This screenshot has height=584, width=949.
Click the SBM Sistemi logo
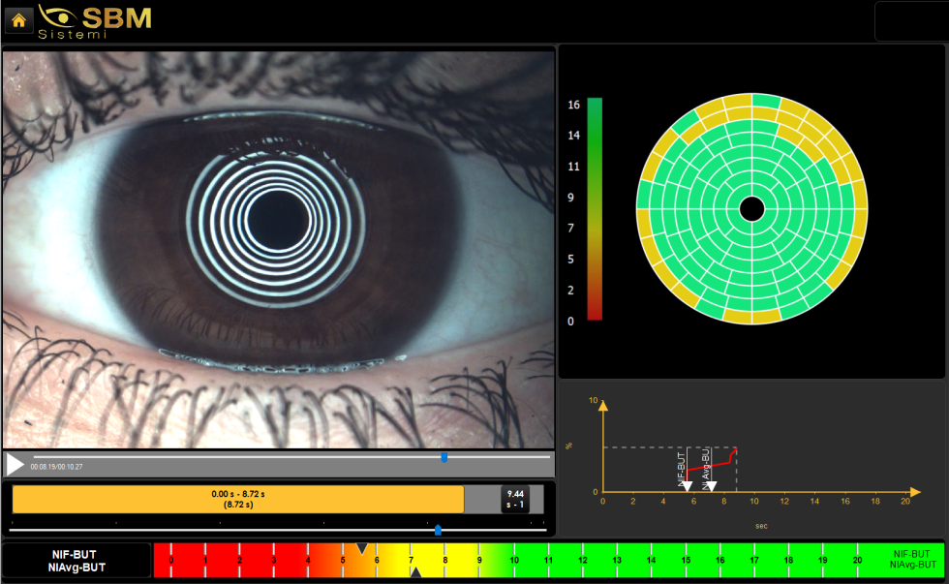pyautogui.click(x=95, y=21)
